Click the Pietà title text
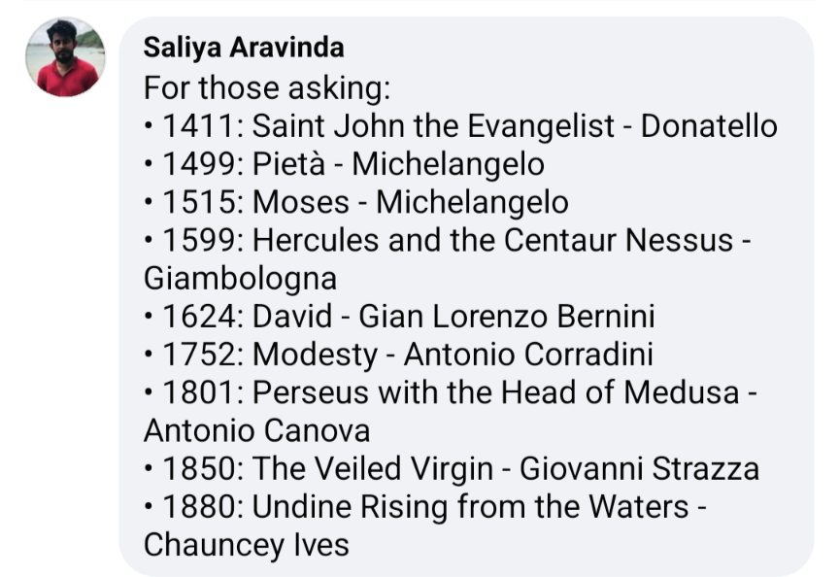 click(288, 164)
